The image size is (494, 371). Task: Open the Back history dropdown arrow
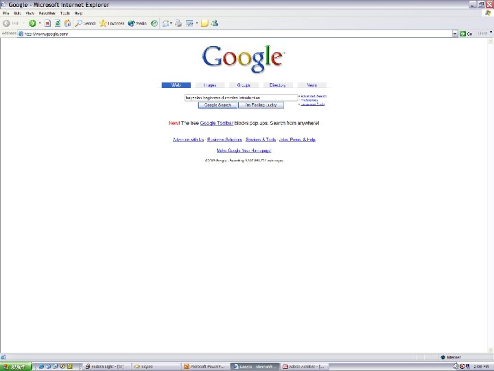tap(23, 23)
